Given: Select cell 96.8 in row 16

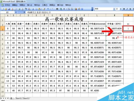Looking at the screenshot, I should tap(44, 90).
